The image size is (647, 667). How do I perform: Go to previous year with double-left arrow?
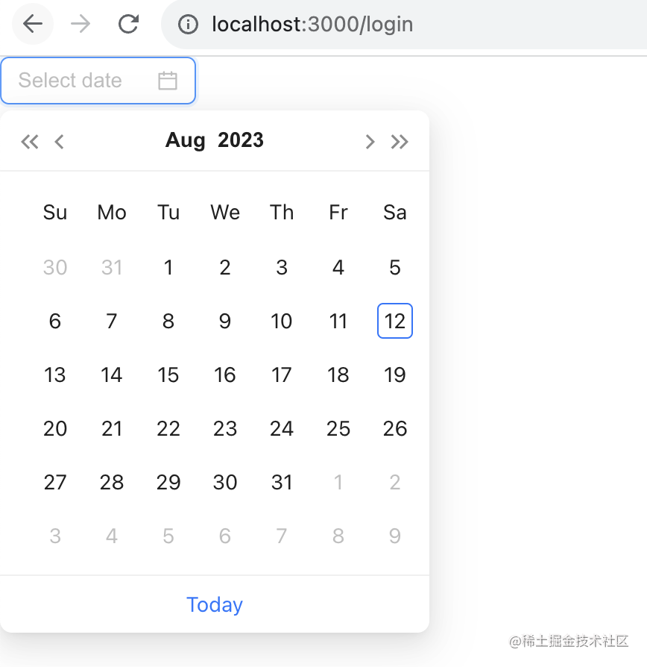[30, 142]
